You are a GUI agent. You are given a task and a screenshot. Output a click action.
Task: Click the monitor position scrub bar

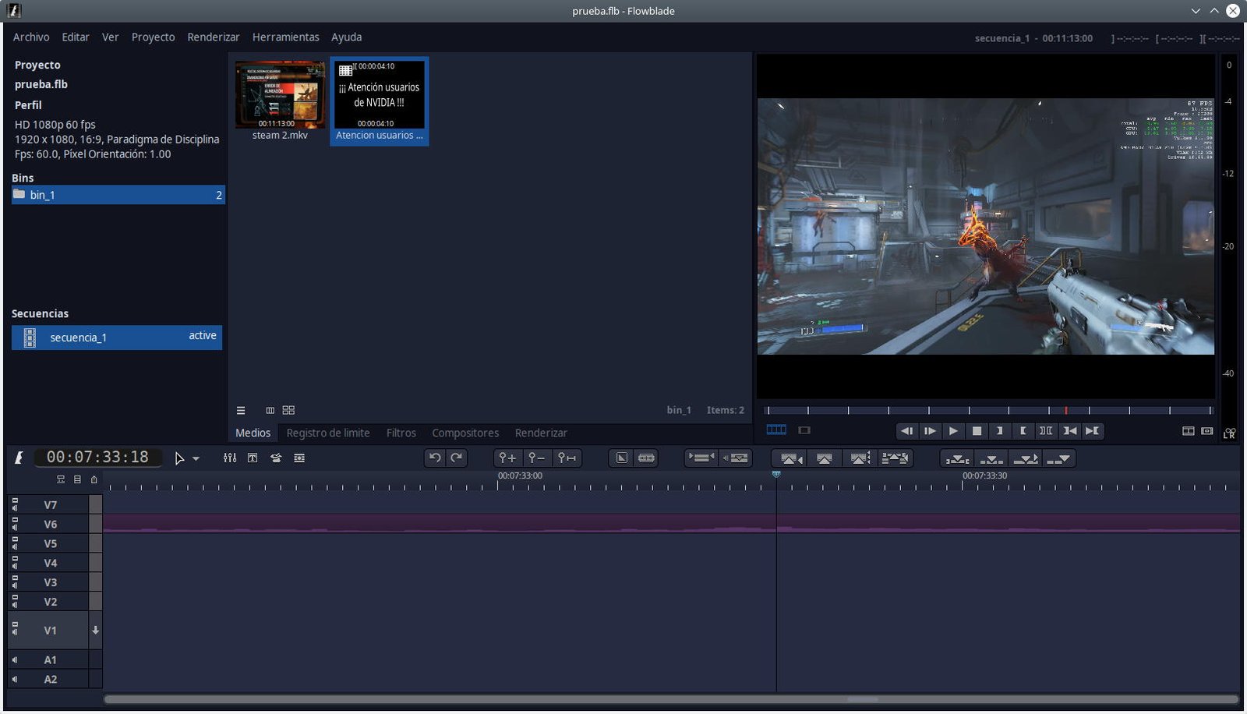click(988, 410)
